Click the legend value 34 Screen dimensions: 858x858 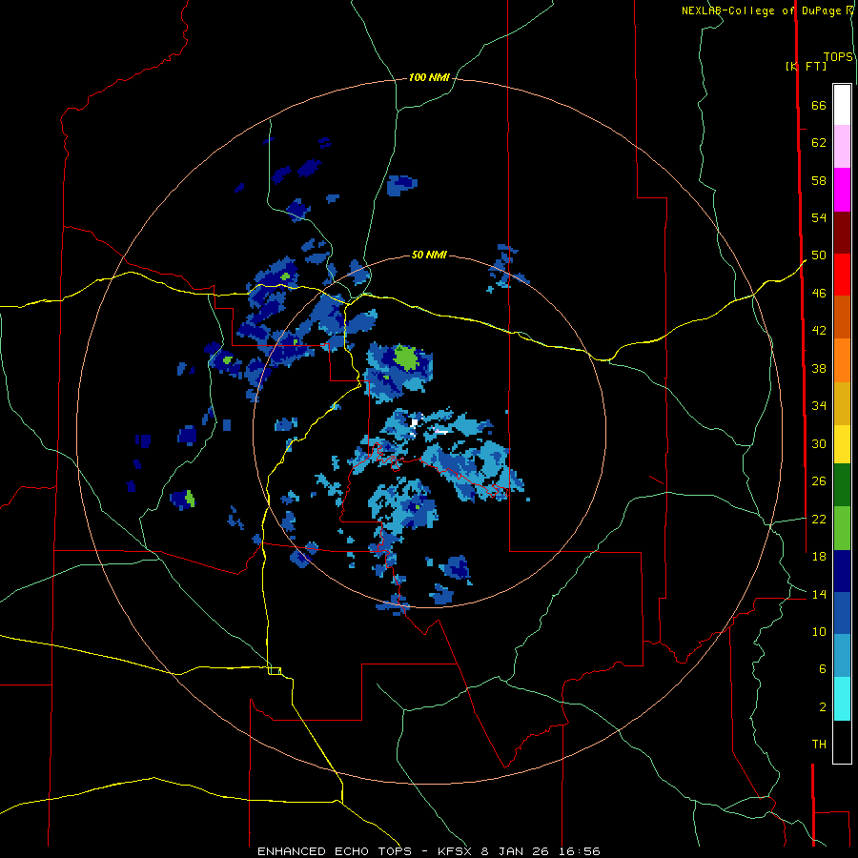tap(819, 406)
